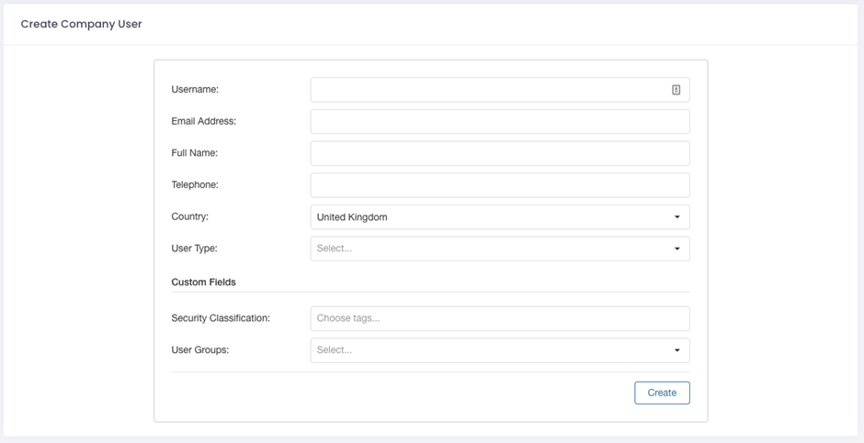Click the Telephone input field
This screenshot has height=443, width=864.
coord(500,185)
